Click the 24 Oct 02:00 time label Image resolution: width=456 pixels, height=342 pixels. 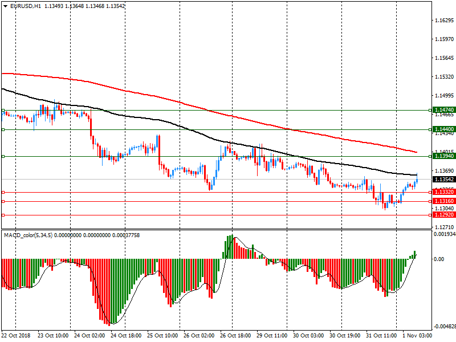coord(89,336)
